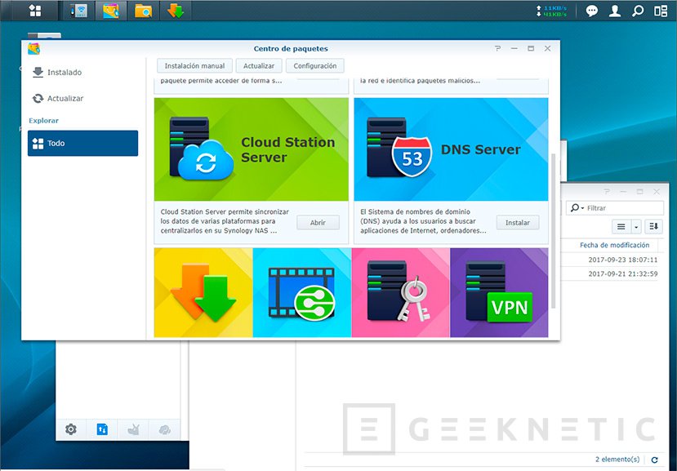Click the grey cloud icon in the bottom bar
This screenshot has width=677, height=471.
164,429
